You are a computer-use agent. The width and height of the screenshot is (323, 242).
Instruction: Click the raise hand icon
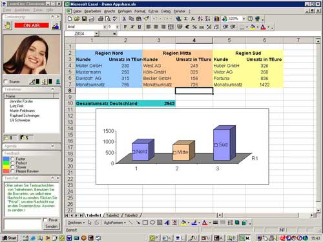point(8,26)
